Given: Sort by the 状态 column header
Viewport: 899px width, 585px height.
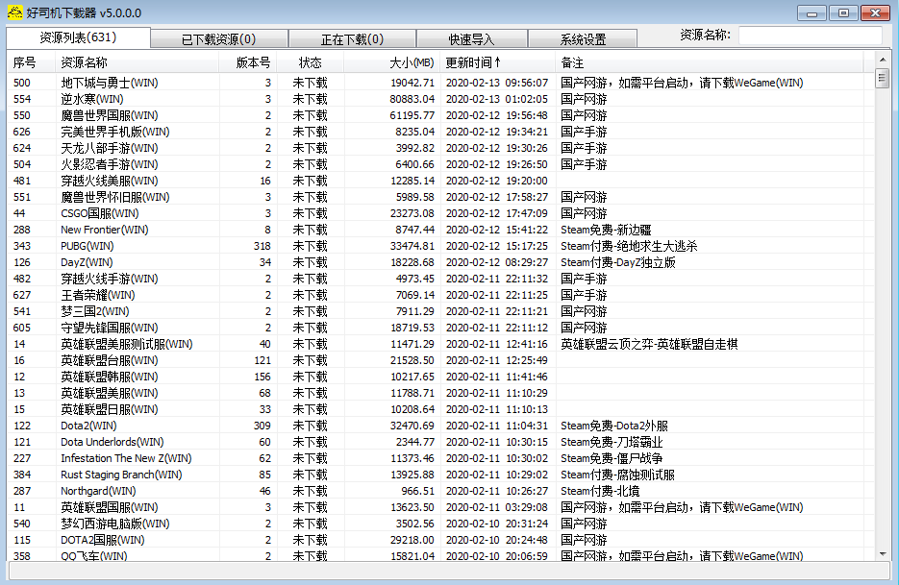Looking at the screenshot, I should pos(311,62).
